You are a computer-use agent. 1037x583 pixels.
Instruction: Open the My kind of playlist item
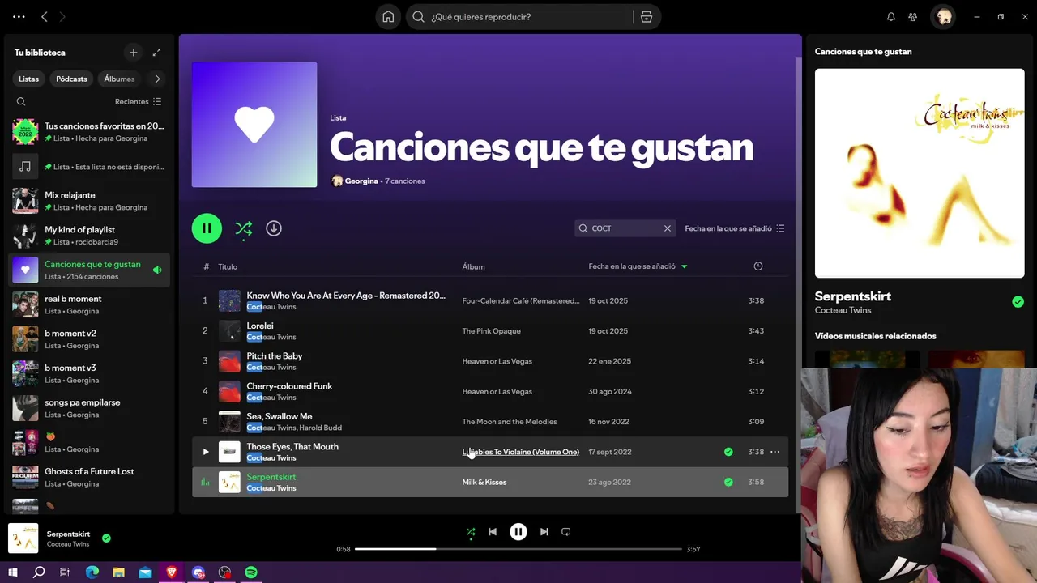(x=89, y=236)
